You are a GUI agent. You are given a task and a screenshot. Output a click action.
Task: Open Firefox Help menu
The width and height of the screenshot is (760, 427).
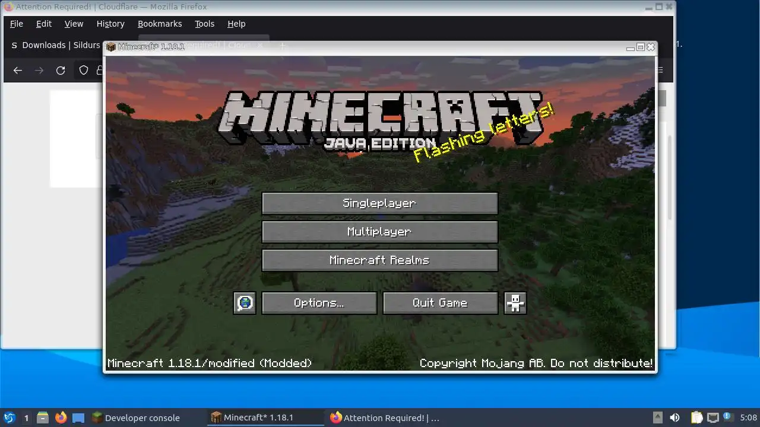click(x=236, y=24)
